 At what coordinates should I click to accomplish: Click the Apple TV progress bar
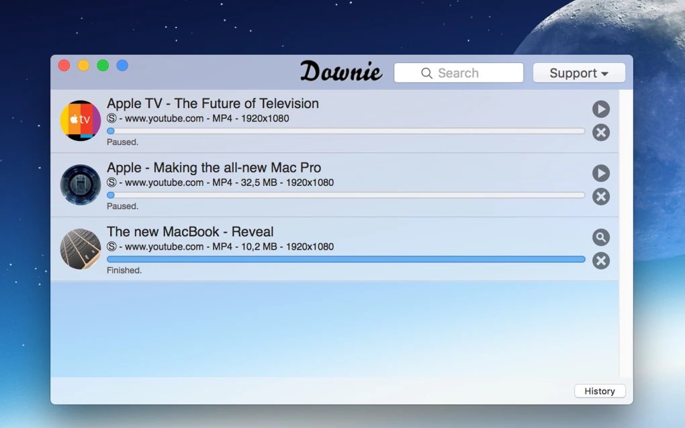tap(346, 131)
